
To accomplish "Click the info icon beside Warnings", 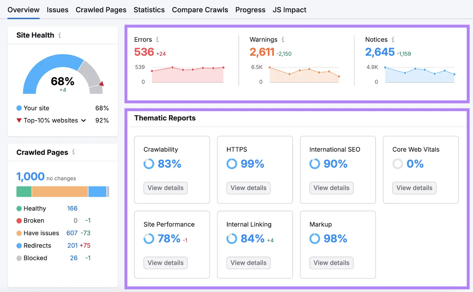I will 283,39.
